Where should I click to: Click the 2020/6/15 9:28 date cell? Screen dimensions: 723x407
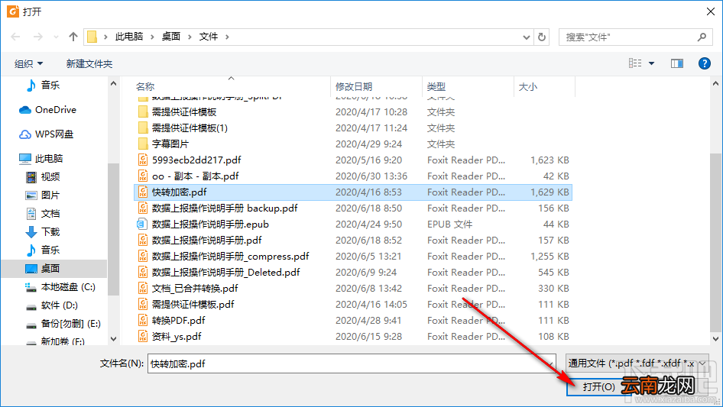(368, 337)
